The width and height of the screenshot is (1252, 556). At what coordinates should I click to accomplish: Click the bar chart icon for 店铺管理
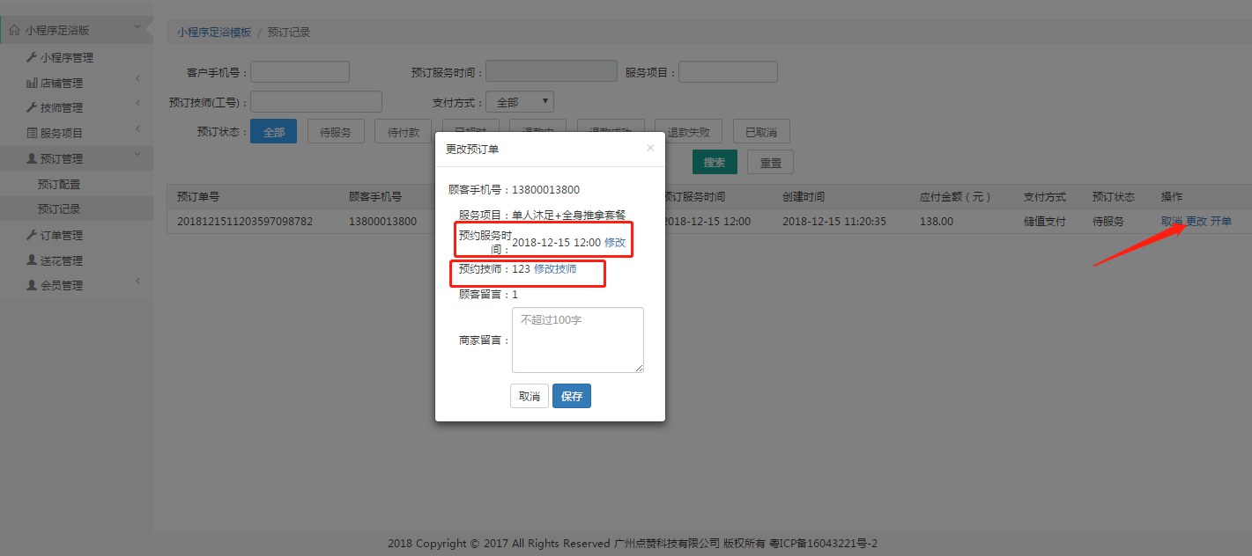point(32,83)
